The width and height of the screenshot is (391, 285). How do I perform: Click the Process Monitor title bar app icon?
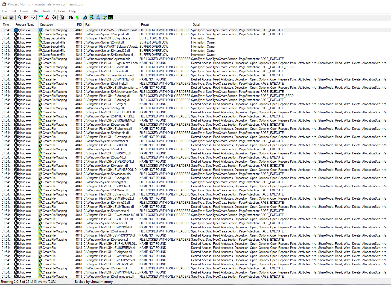point(4,4)
